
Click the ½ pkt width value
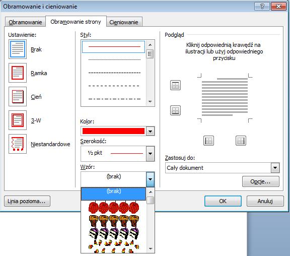click(x=95, y=153)
